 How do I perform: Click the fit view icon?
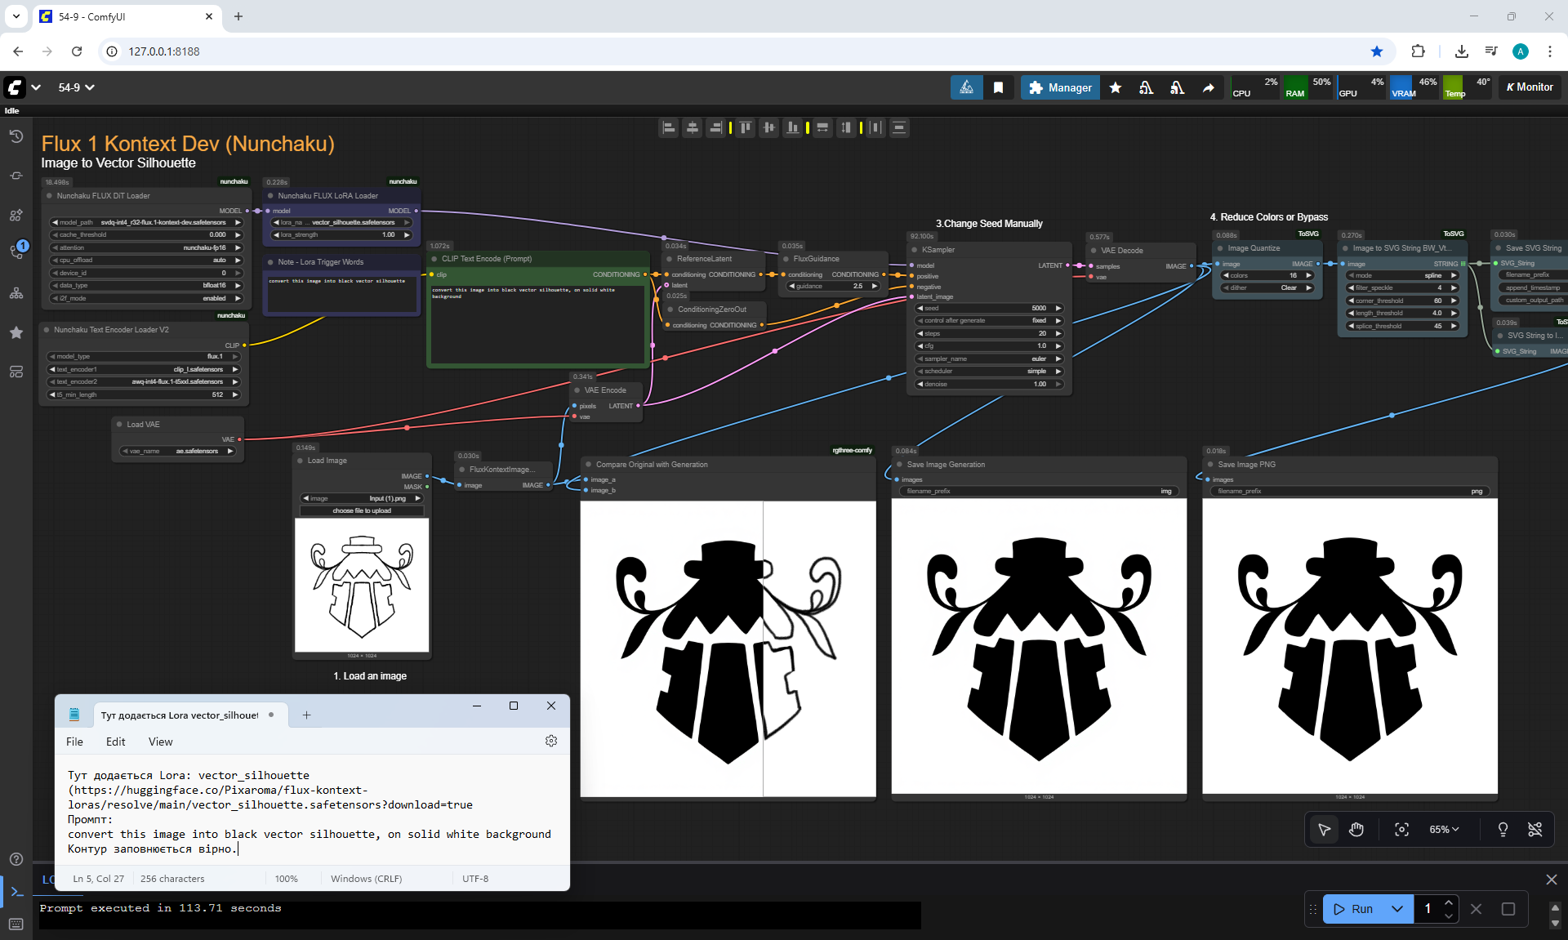point(1401,829)
